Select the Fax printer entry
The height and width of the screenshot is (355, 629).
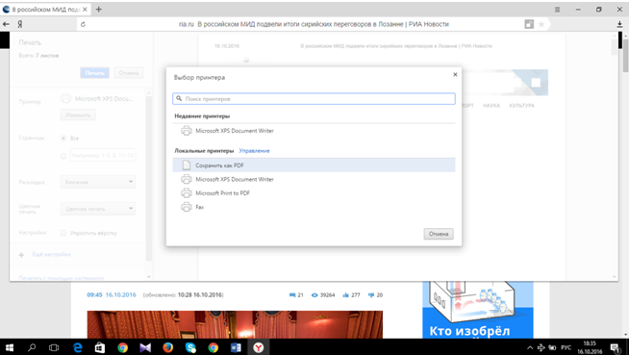point(314,207)
